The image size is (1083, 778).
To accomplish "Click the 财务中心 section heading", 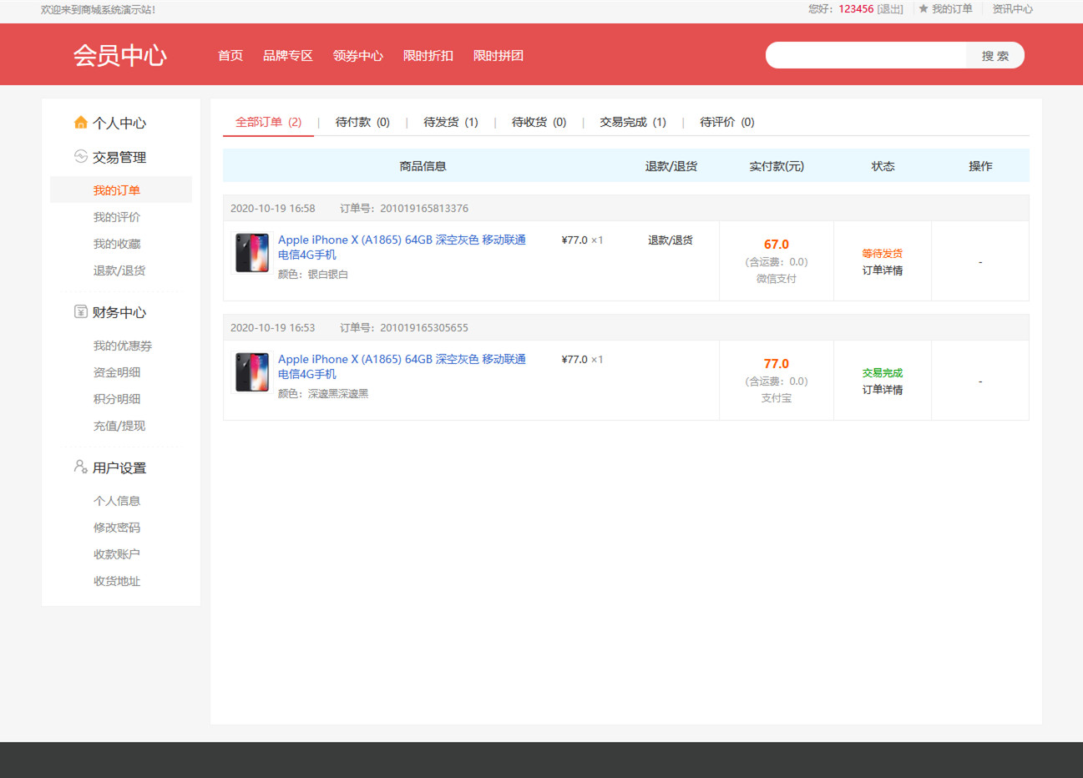I will pos(119,312).
